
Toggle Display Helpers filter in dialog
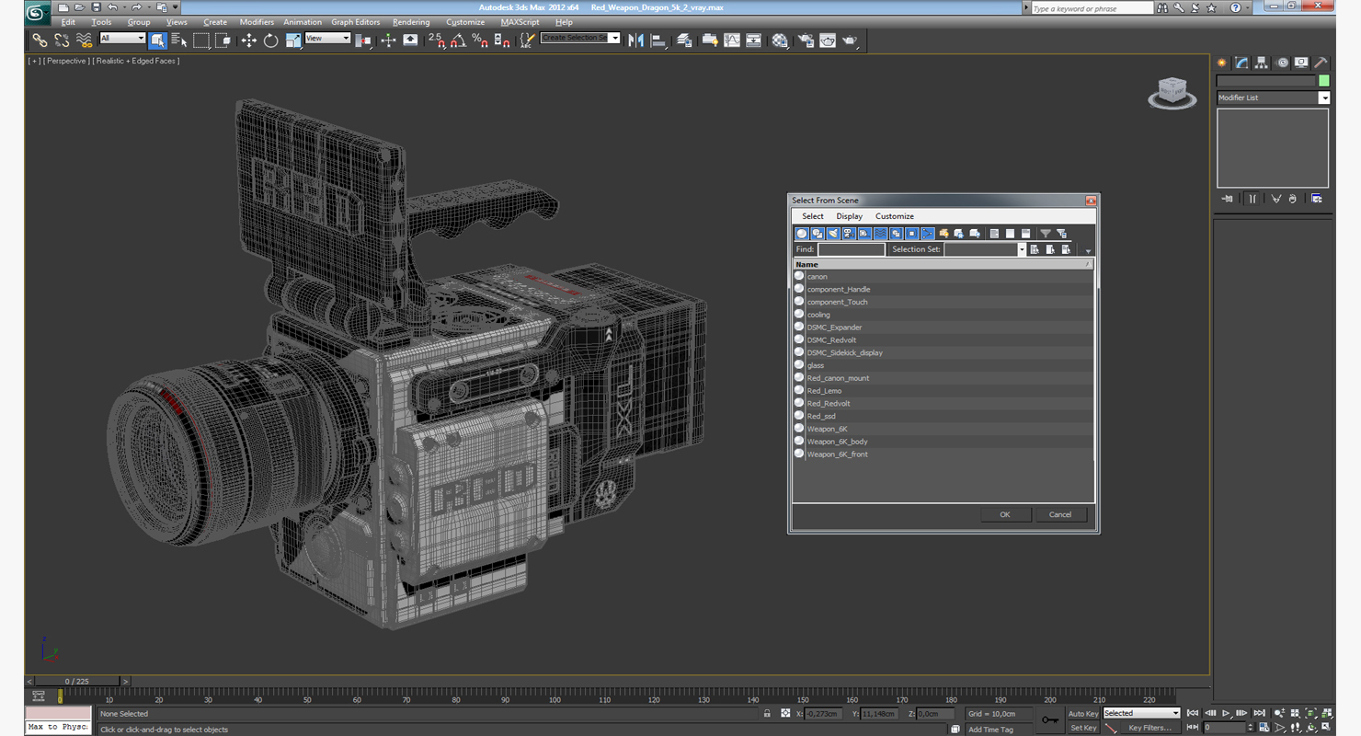click(864, 234)
